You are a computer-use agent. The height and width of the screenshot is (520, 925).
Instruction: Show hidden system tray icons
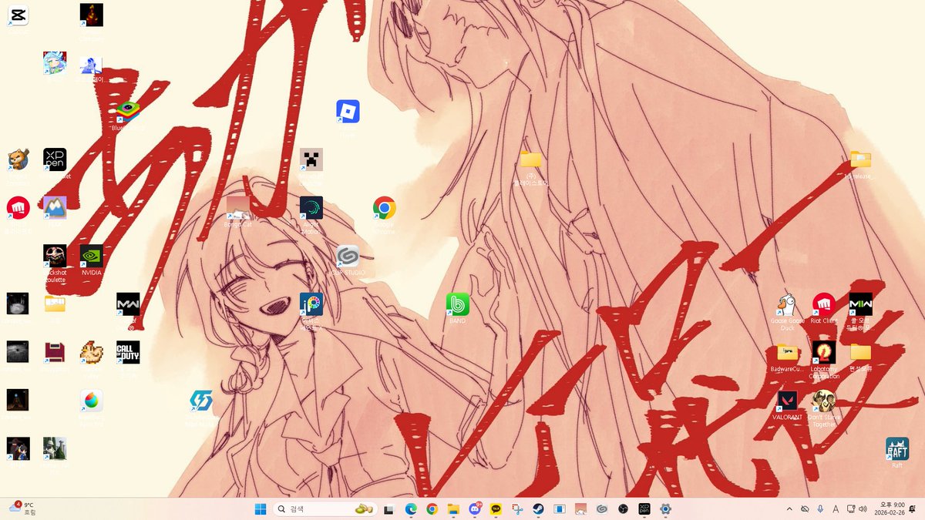click(789, 508)
